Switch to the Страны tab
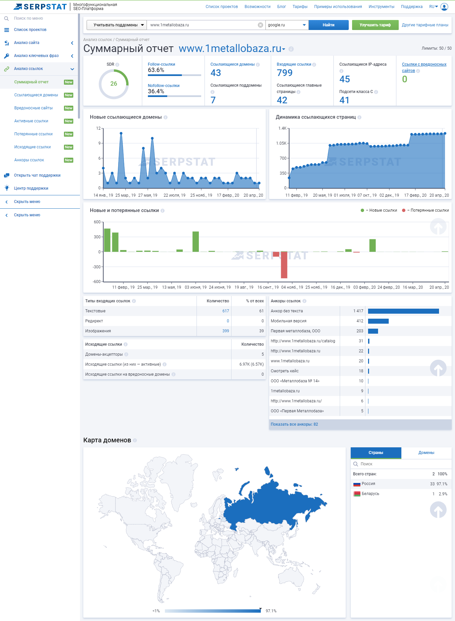 tap(376, 453)
